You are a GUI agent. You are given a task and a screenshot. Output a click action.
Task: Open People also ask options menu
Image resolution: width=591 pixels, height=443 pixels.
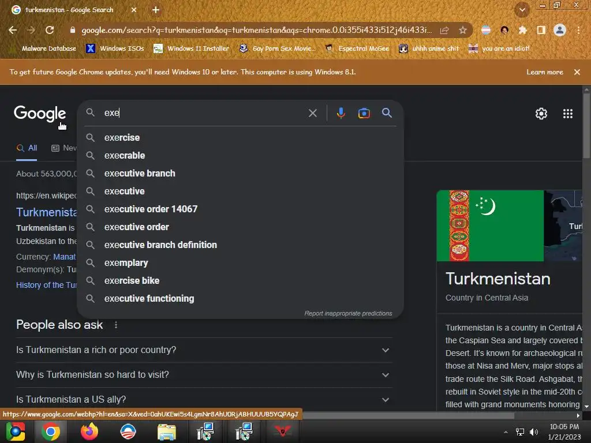click(x=115, y=325)
